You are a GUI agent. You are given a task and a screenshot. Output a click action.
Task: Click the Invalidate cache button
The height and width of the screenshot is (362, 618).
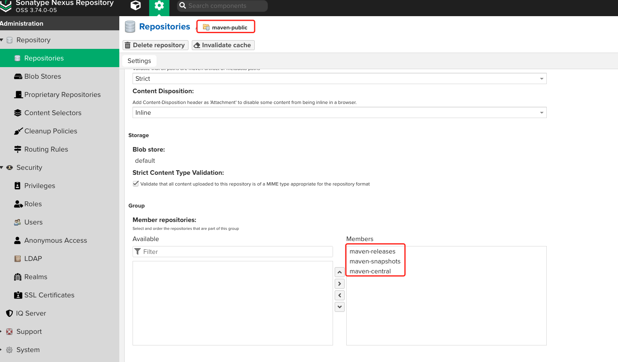tap(223, 45)
